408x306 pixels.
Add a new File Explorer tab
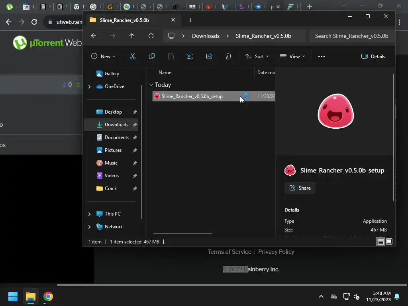click(191, 20)
